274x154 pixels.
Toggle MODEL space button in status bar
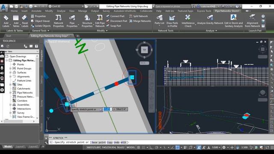coord(131,147)
